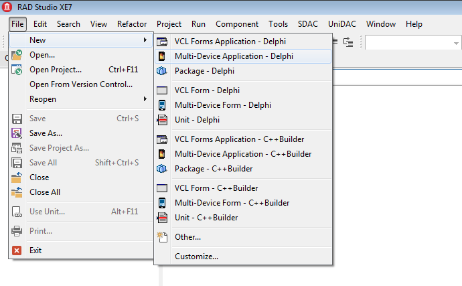The image size is (462, 286).
Task: Click the indent toolbar icon beside the submenu
Action: [348, 42]
